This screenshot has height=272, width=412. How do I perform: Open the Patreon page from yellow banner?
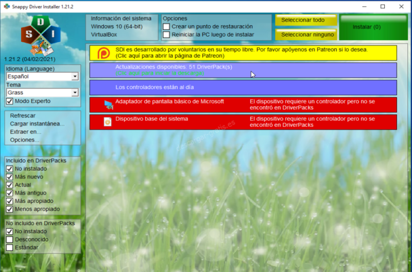point(243,53)
